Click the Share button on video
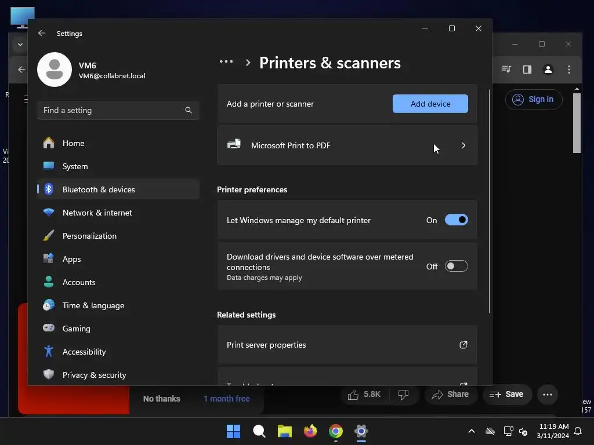The image size is (594, 445). [450, 395]
